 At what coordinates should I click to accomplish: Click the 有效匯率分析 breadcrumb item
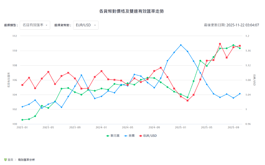[x=26, y=160]
